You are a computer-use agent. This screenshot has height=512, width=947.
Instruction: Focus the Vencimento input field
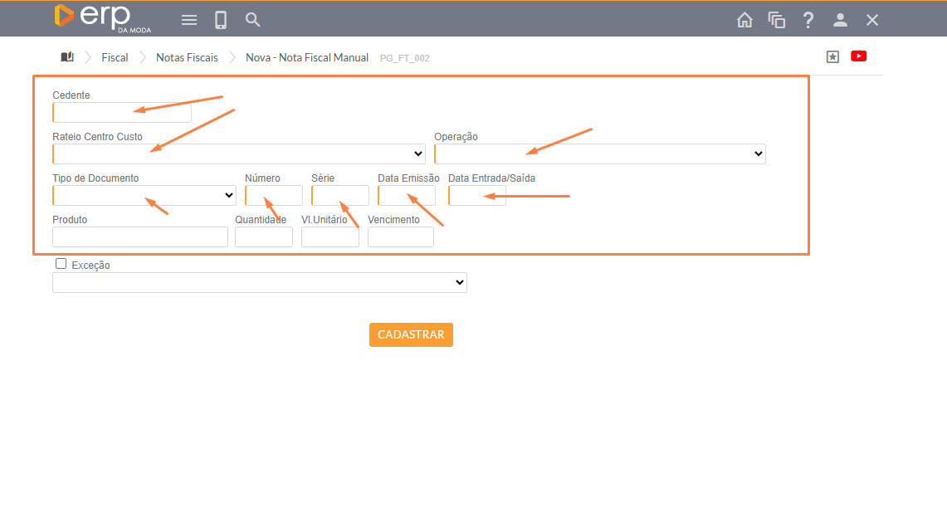pyautogui.click(x=400, y=237)
